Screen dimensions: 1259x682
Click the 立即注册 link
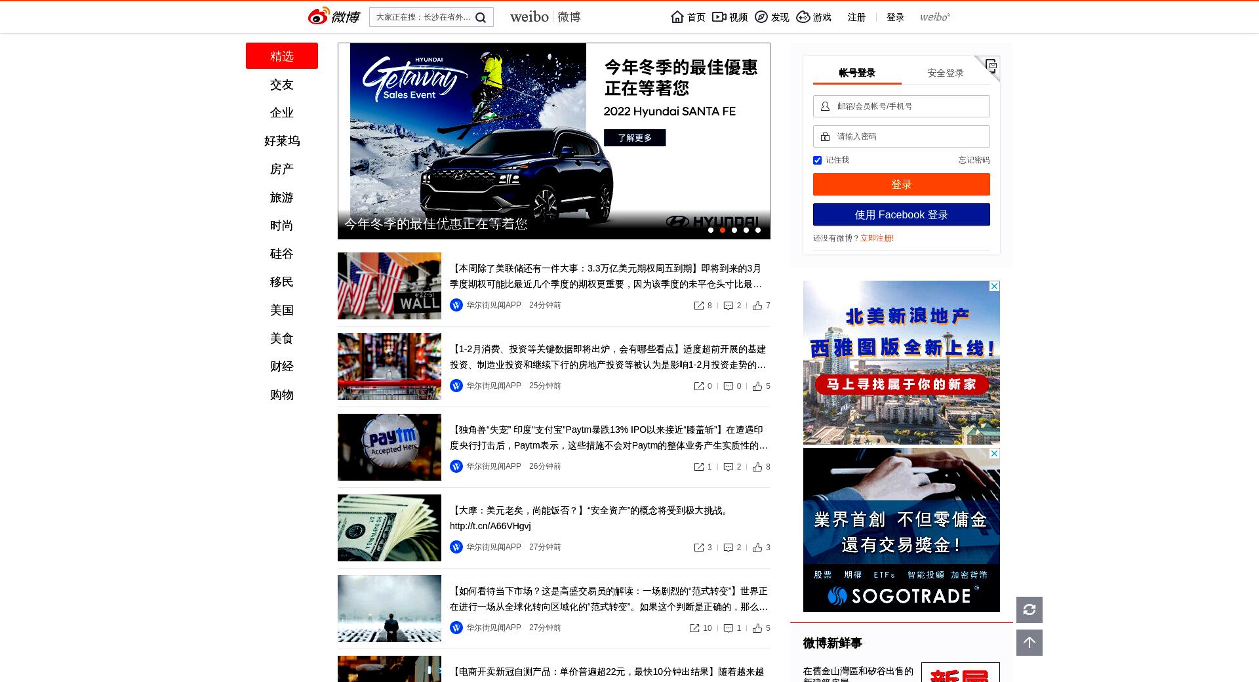pos(877,238)
